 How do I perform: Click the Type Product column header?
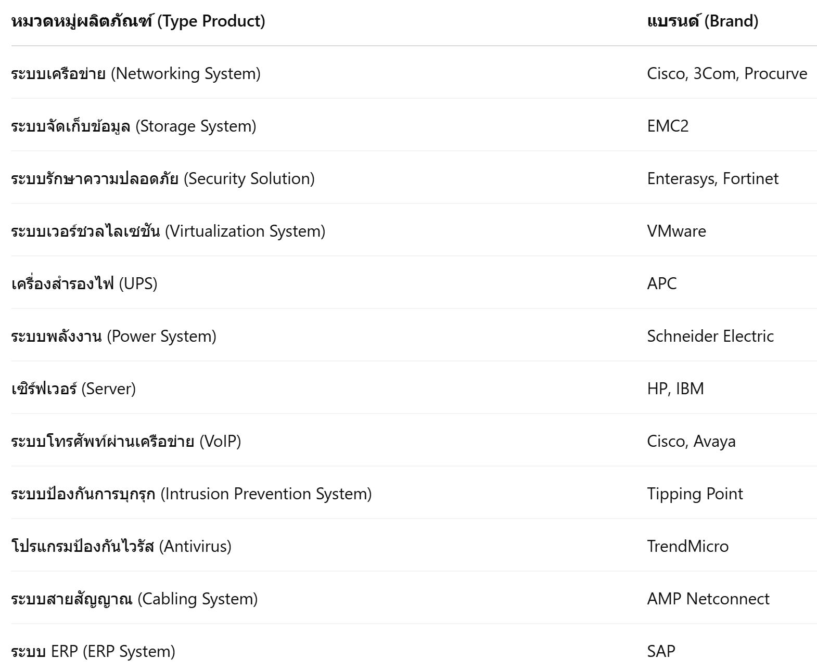[x=138, y=21]
